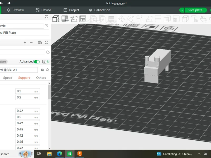Open the Conflicting US-China news widget
This screenshot has height=158, width=211.
coord(174,154)
